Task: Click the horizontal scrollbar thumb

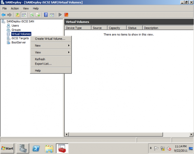Action: click(116, 134)
